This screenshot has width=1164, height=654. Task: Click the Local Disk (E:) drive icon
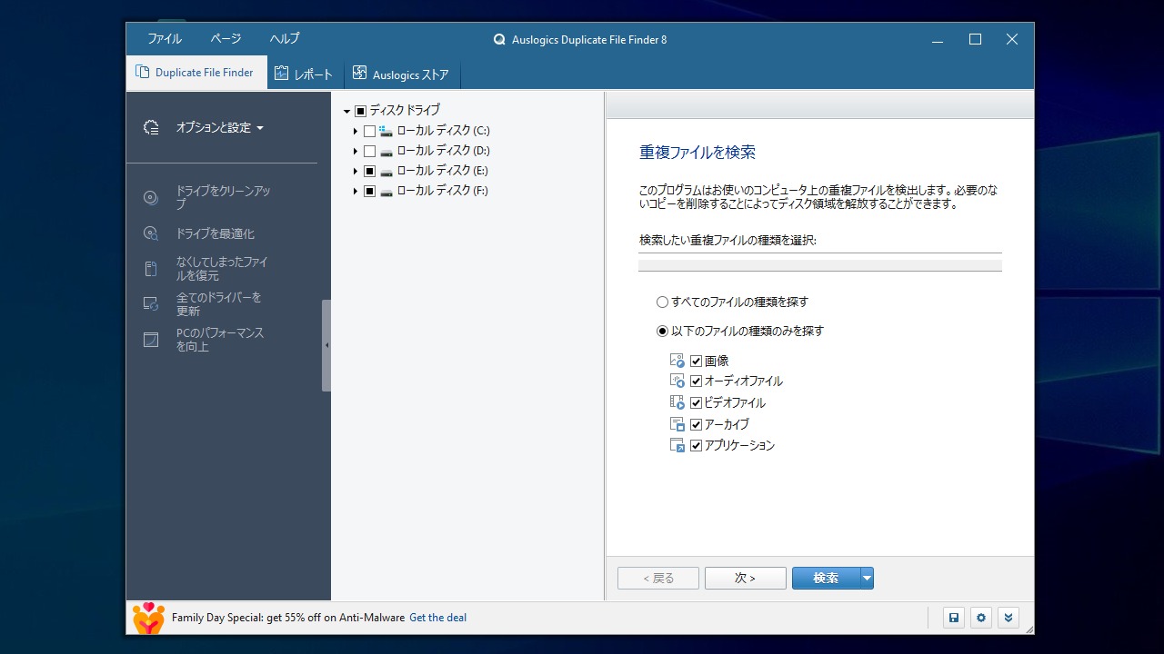tap(386, 171)
